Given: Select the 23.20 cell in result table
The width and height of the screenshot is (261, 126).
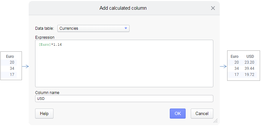Looking at the screenshot, I should 249,62.
